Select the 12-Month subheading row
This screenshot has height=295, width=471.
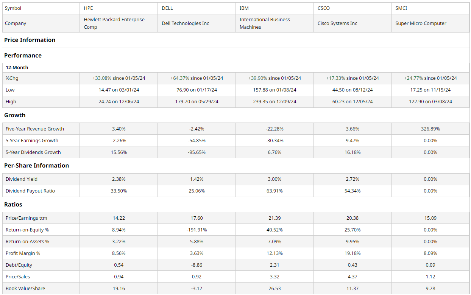pos(17,68)
